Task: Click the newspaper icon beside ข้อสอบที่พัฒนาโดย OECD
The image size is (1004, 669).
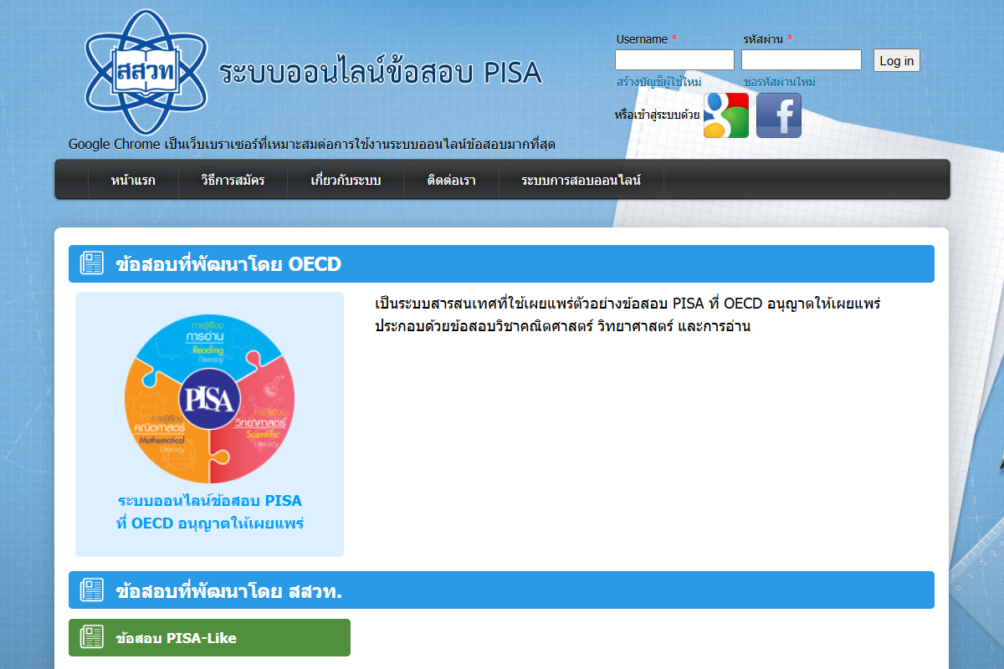Action: coord(92,263)
